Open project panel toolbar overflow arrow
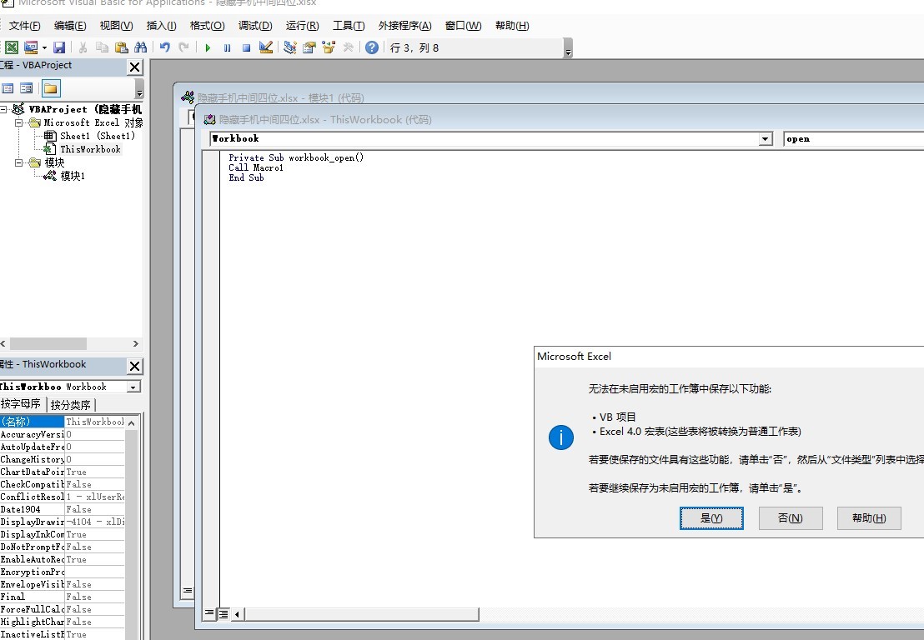Image resolution: width=924 pixels, height=640 pixels. (139, 89)
